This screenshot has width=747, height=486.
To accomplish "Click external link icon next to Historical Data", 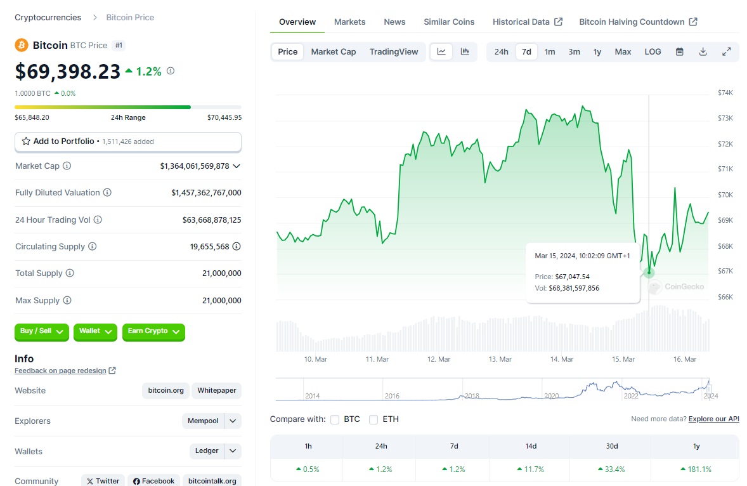I will tap(558, 22).
